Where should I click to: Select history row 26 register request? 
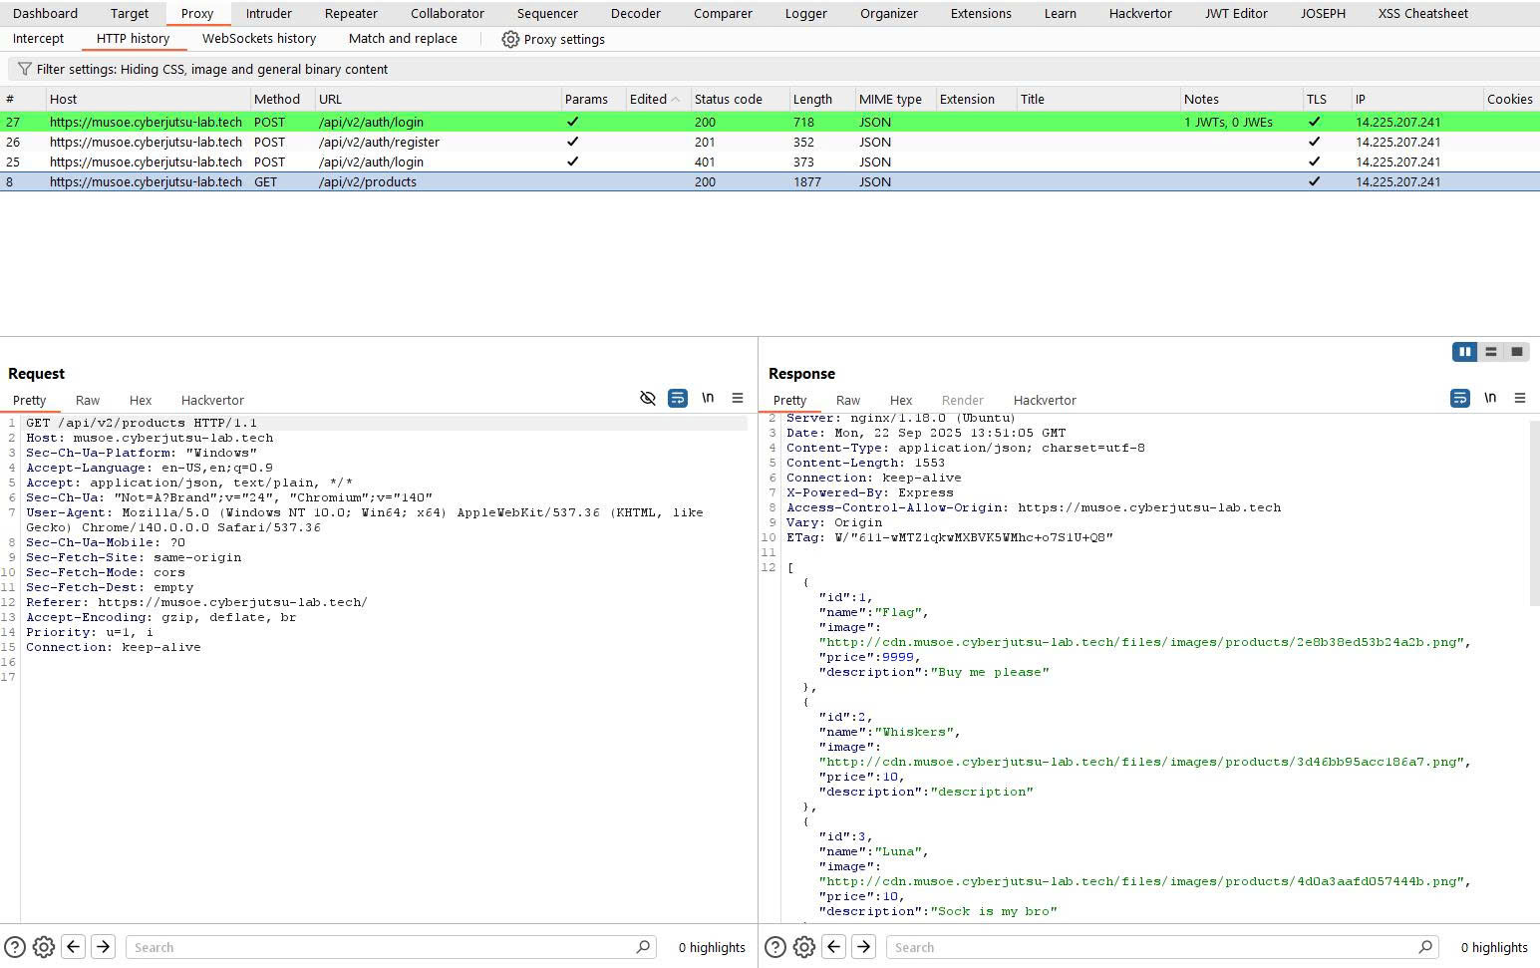pyautogui.click(x=770, y=142)
